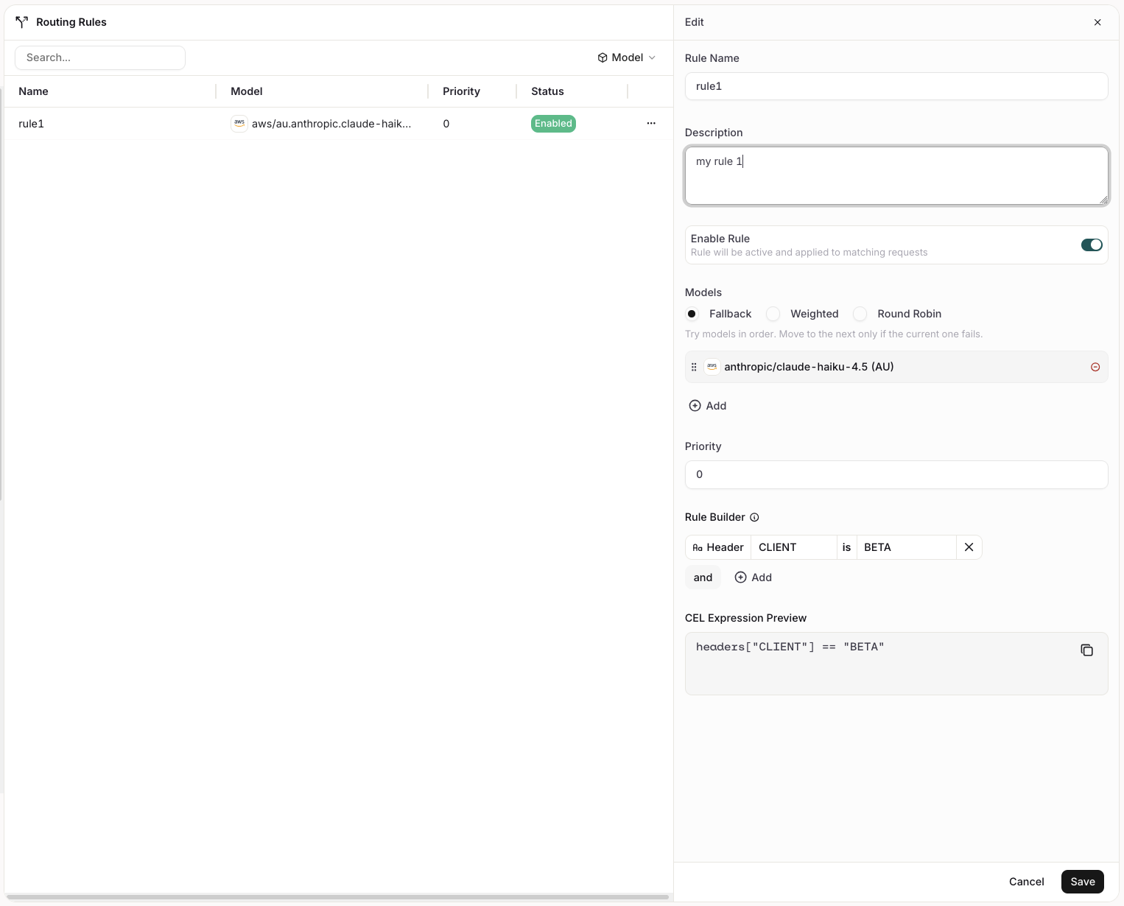This screenshot has width=1124, height=906.
Task: Change the 'is' condition operator
Action: pyautogui.click(x=847, y=547)
